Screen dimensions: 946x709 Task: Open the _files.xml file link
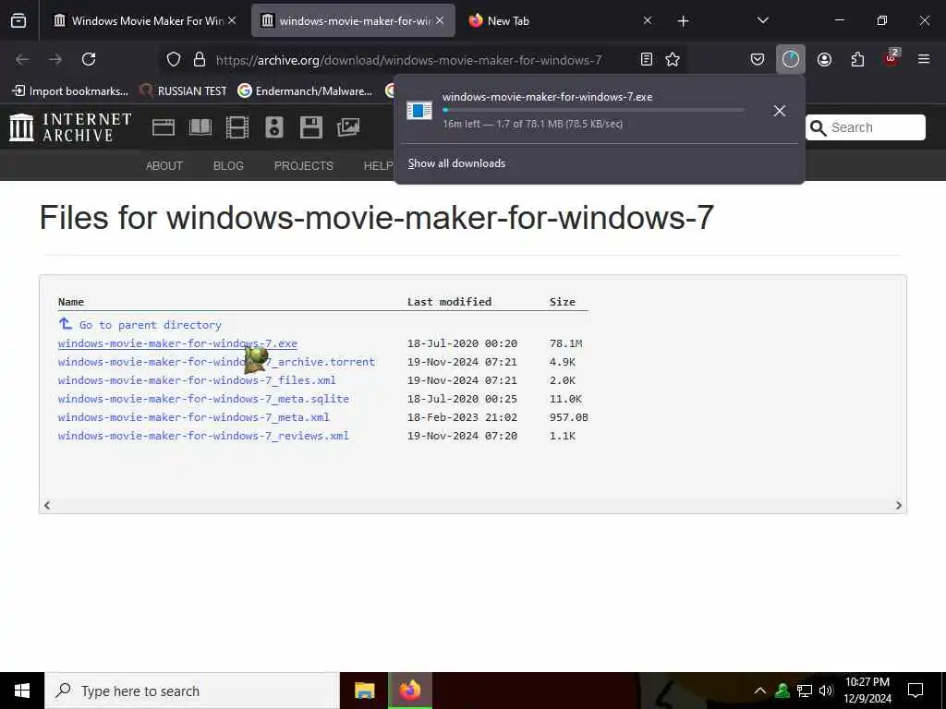(x=197, y=380)
